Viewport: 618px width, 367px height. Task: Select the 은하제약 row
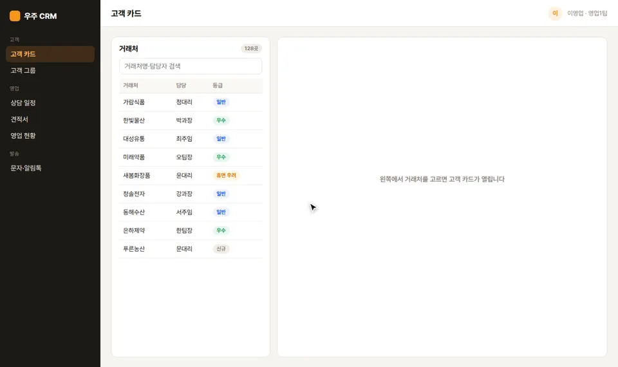tap(191, 231)
